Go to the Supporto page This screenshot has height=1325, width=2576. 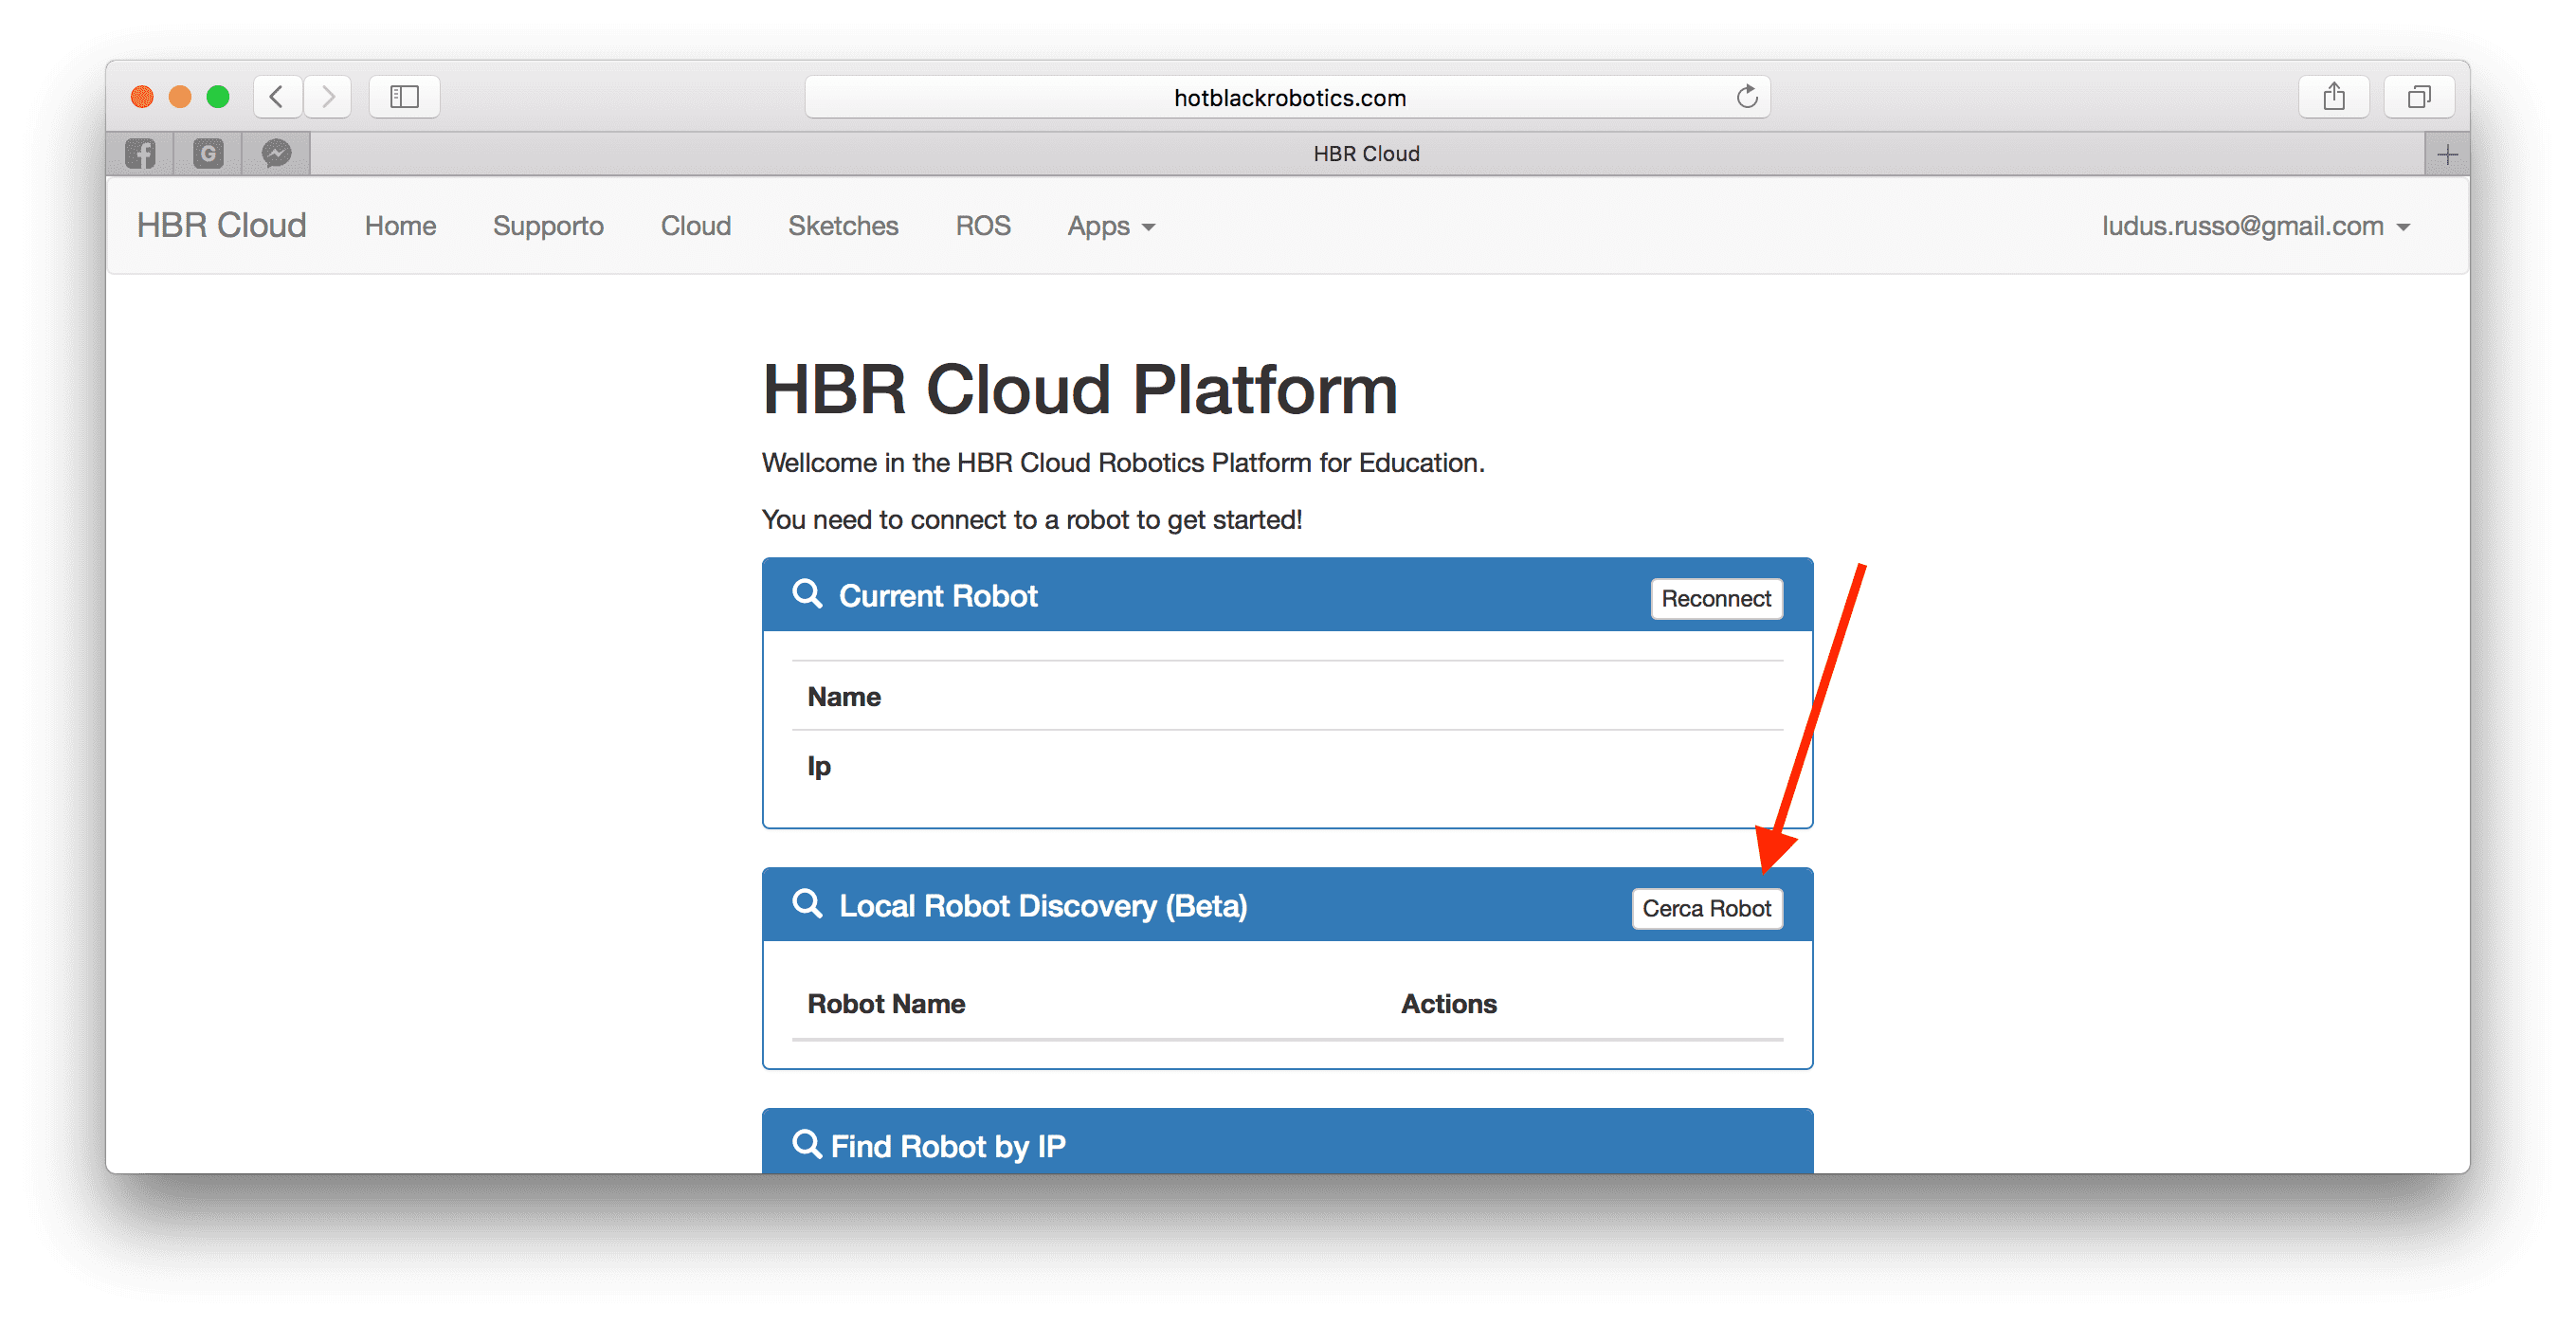548,226
